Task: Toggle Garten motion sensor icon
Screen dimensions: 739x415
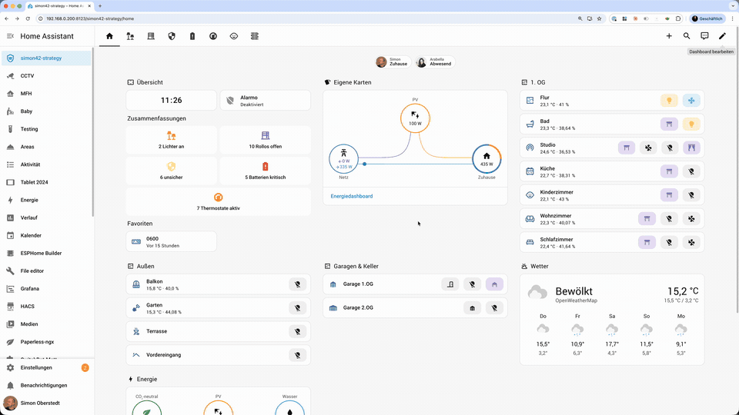Action: [x=297, y=307]
